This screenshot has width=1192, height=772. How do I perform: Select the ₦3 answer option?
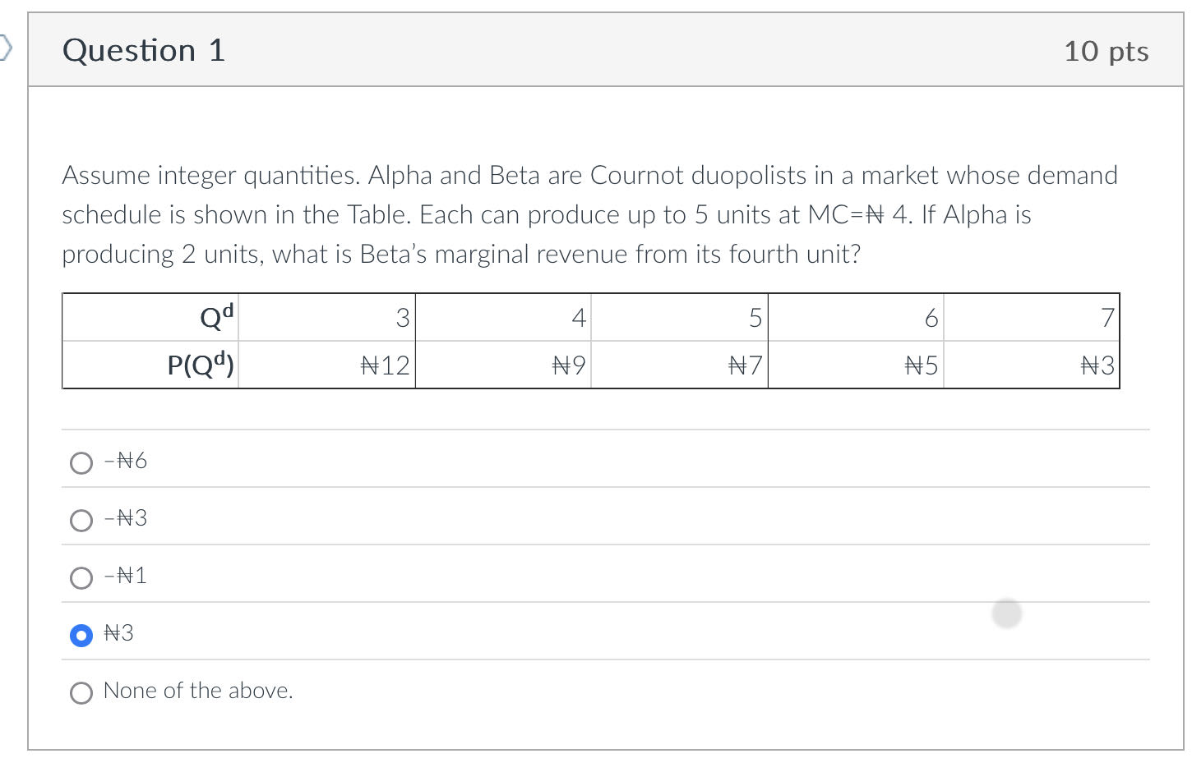click(x=81, y=635)
